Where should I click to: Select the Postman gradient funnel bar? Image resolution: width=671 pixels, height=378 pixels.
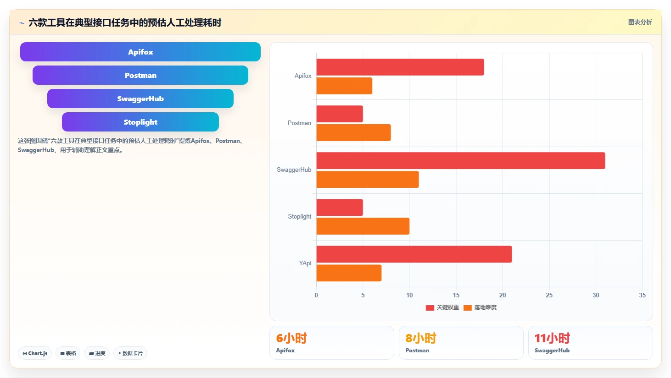(x=140, y=75)
